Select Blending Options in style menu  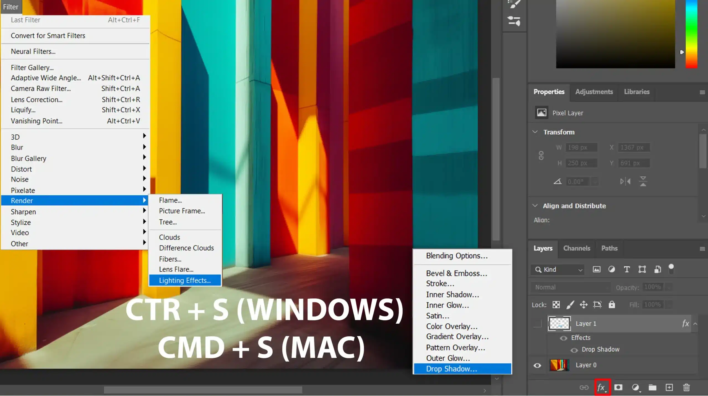[x=462, y=256]
